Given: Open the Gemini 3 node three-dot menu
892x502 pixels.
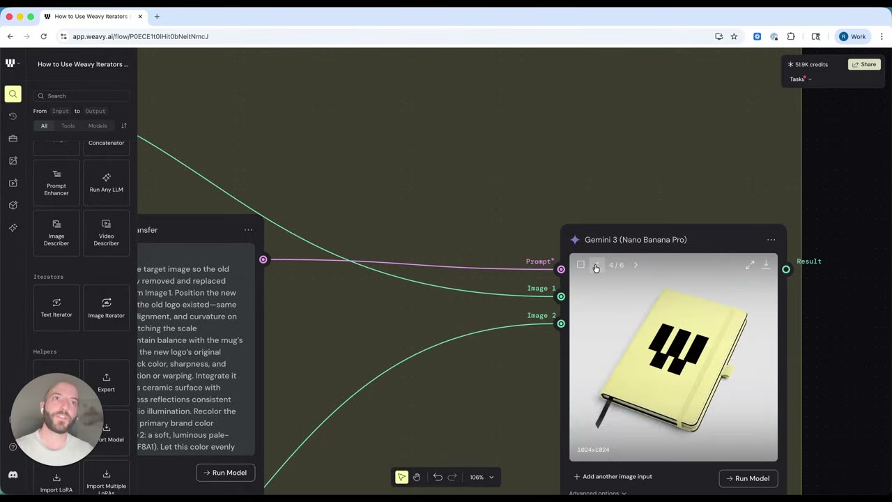Looking at the screenshot, I should point(771,240).
